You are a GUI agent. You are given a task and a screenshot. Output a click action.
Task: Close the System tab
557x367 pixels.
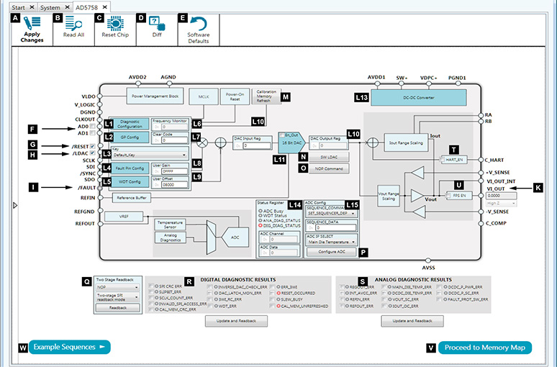[67, 7]
